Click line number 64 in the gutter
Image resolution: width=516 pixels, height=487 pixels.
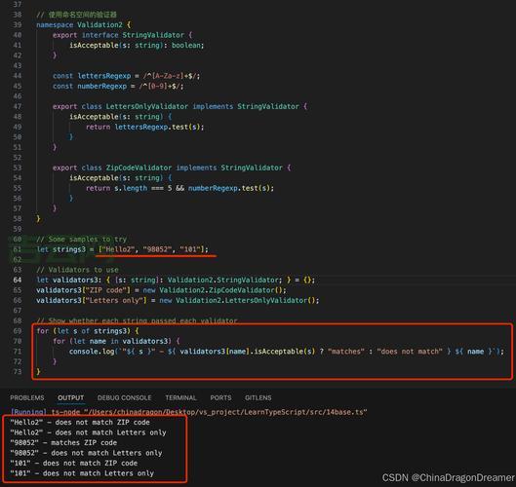(x=18, y=280)
